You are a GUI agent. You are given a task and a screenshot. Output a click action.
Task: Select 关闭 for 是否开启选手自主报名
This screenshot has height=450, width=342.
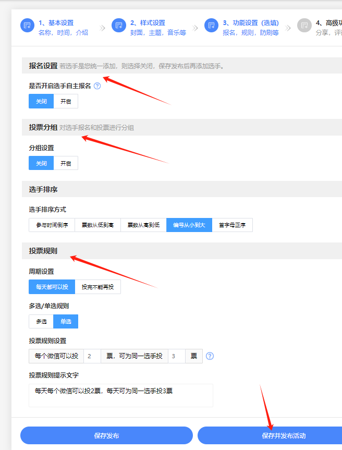click(x=41, y=101)
